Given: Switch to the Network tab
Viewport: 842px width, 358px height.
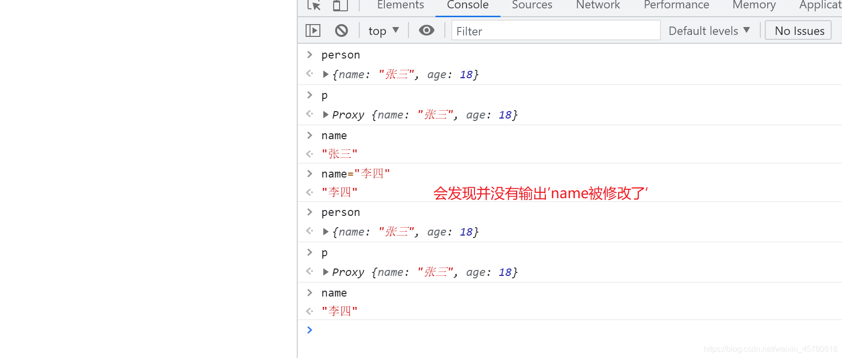Looking at the screenshot, I should pos(598,5).
